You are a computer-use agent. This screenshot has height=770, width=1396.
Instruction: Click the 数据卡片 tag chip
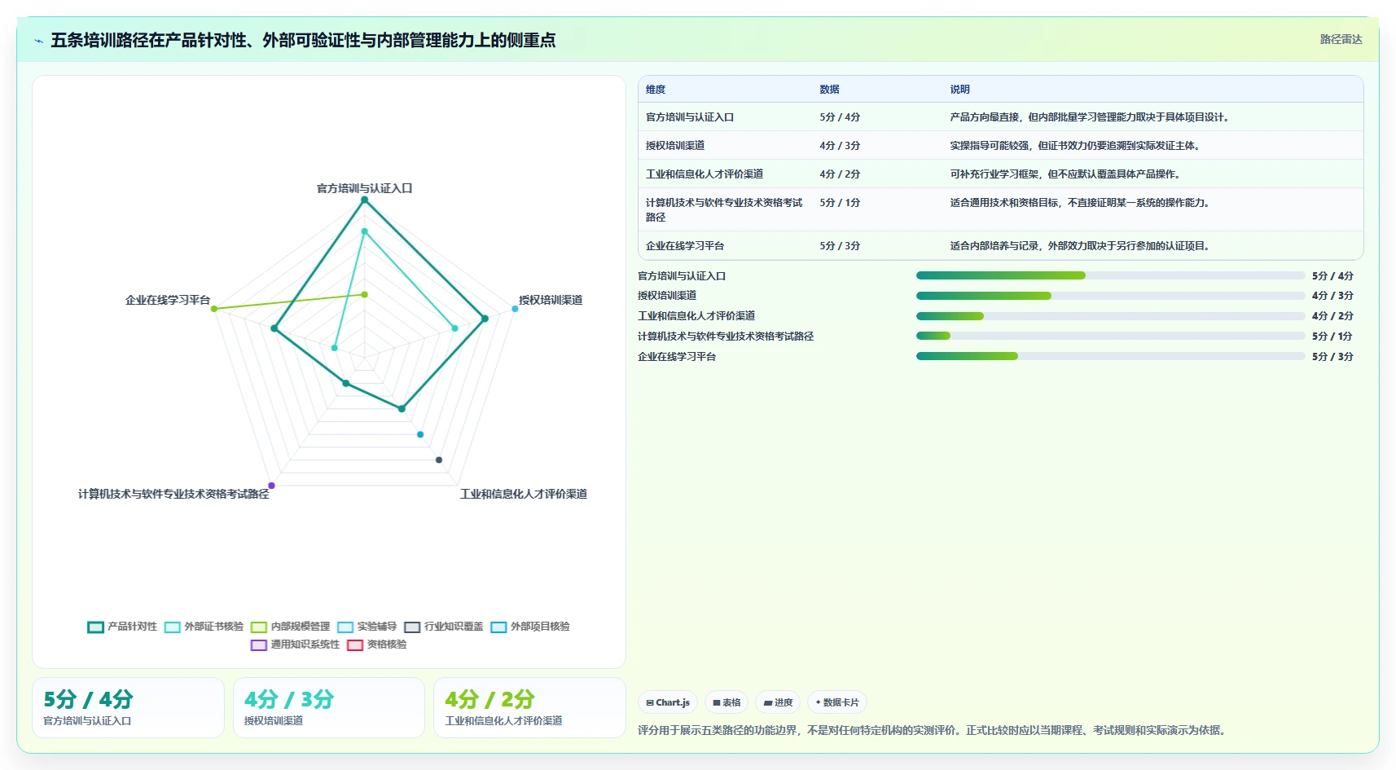(837, 702)
